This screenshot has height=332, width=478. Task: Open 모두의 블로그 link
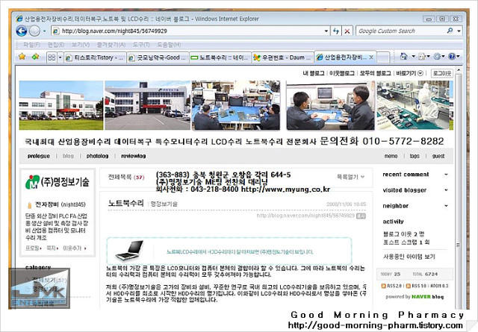click(375, 73)
